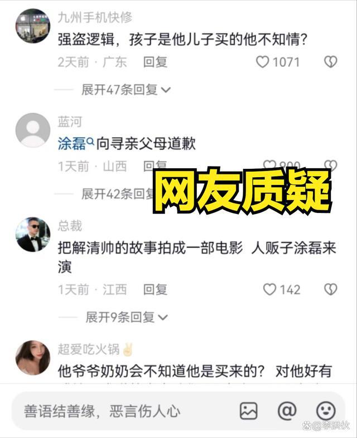Screen dimensions: 357x438
Task: View 超爱吃火锅's profile picture
Action: click(x=33, y=358)
